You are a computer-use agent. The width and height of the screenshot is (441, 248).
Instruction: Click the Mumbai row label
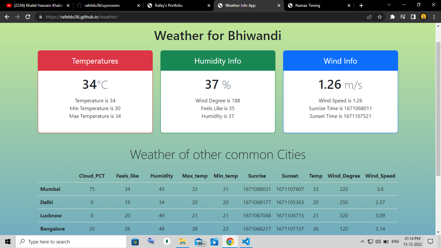click(x=50, y=189)
